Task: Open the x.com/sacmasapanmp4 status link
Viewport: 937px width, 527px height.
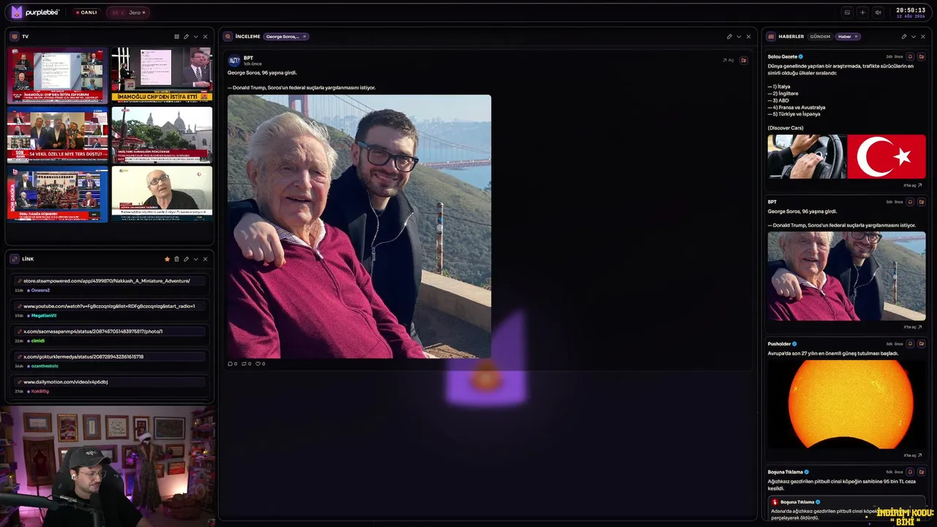Action: click(110, 332)
